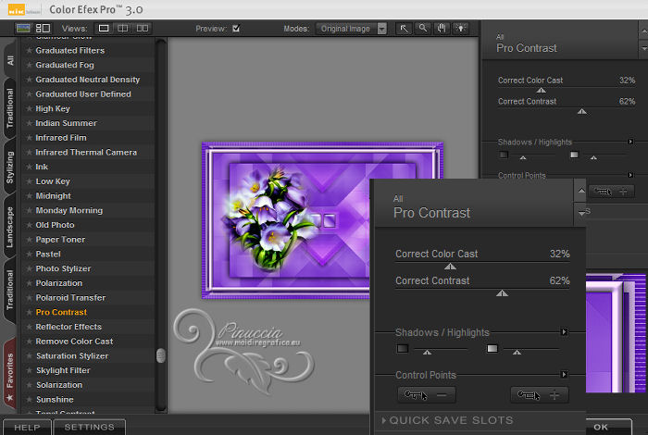This screenshot has width=648, height=435.
Task: Click shadows swatch icon in background panel
Action: tap(504, 155)
